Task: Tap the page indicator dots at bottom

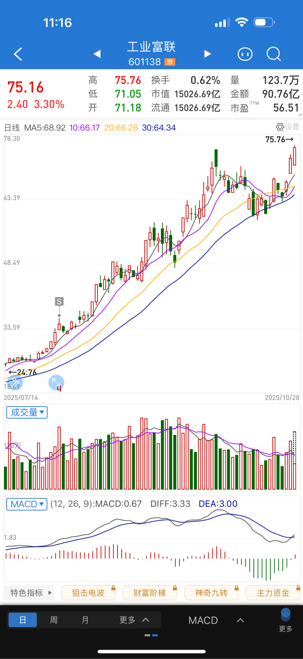Action: click(x=151, y=635)
